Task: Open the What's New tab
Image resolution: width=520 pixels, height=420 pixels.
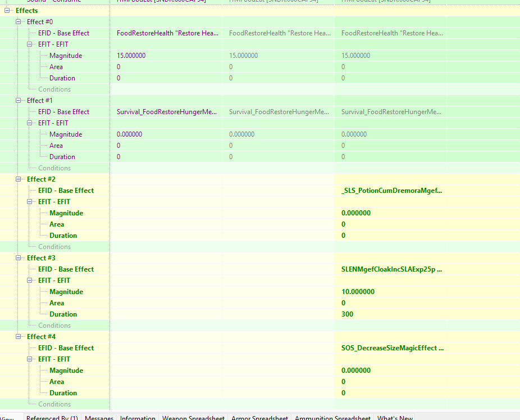Action: [x=395, y=417]
